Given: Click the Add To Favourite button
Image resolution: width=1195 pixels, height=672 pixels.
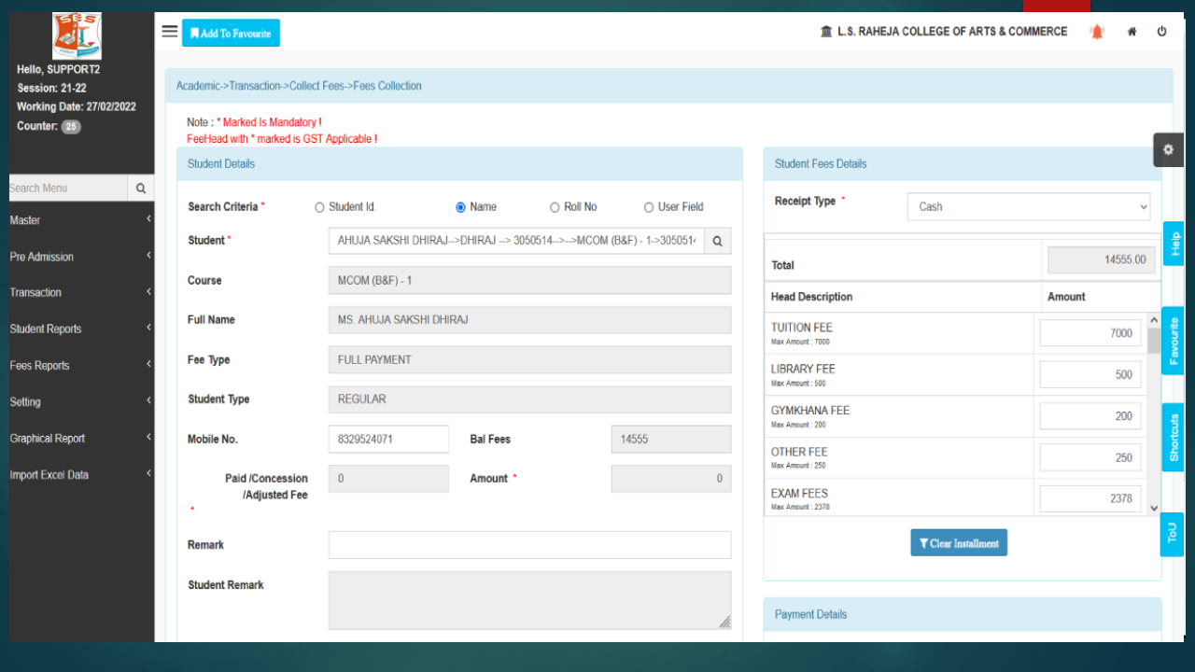Looking at the screenshot, I should click(x=231, y=32).
